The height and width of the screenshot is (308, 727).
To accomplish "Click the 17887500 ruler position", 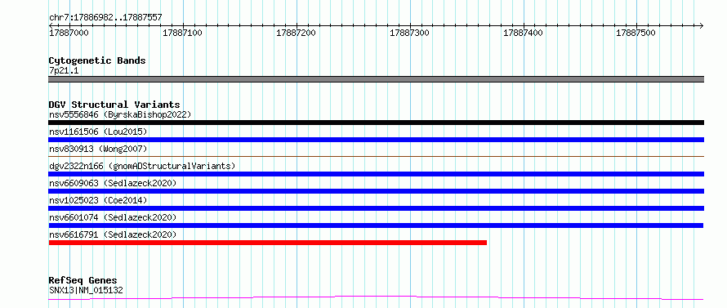I will [636, 33].
